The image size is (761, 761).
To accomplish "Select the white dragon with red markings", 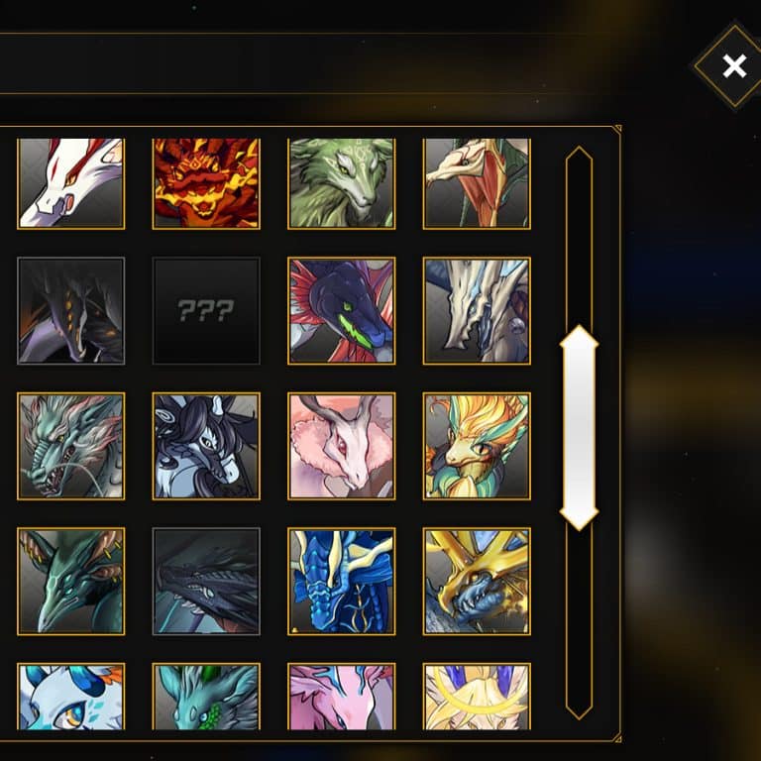I will (x=71, y=183).
